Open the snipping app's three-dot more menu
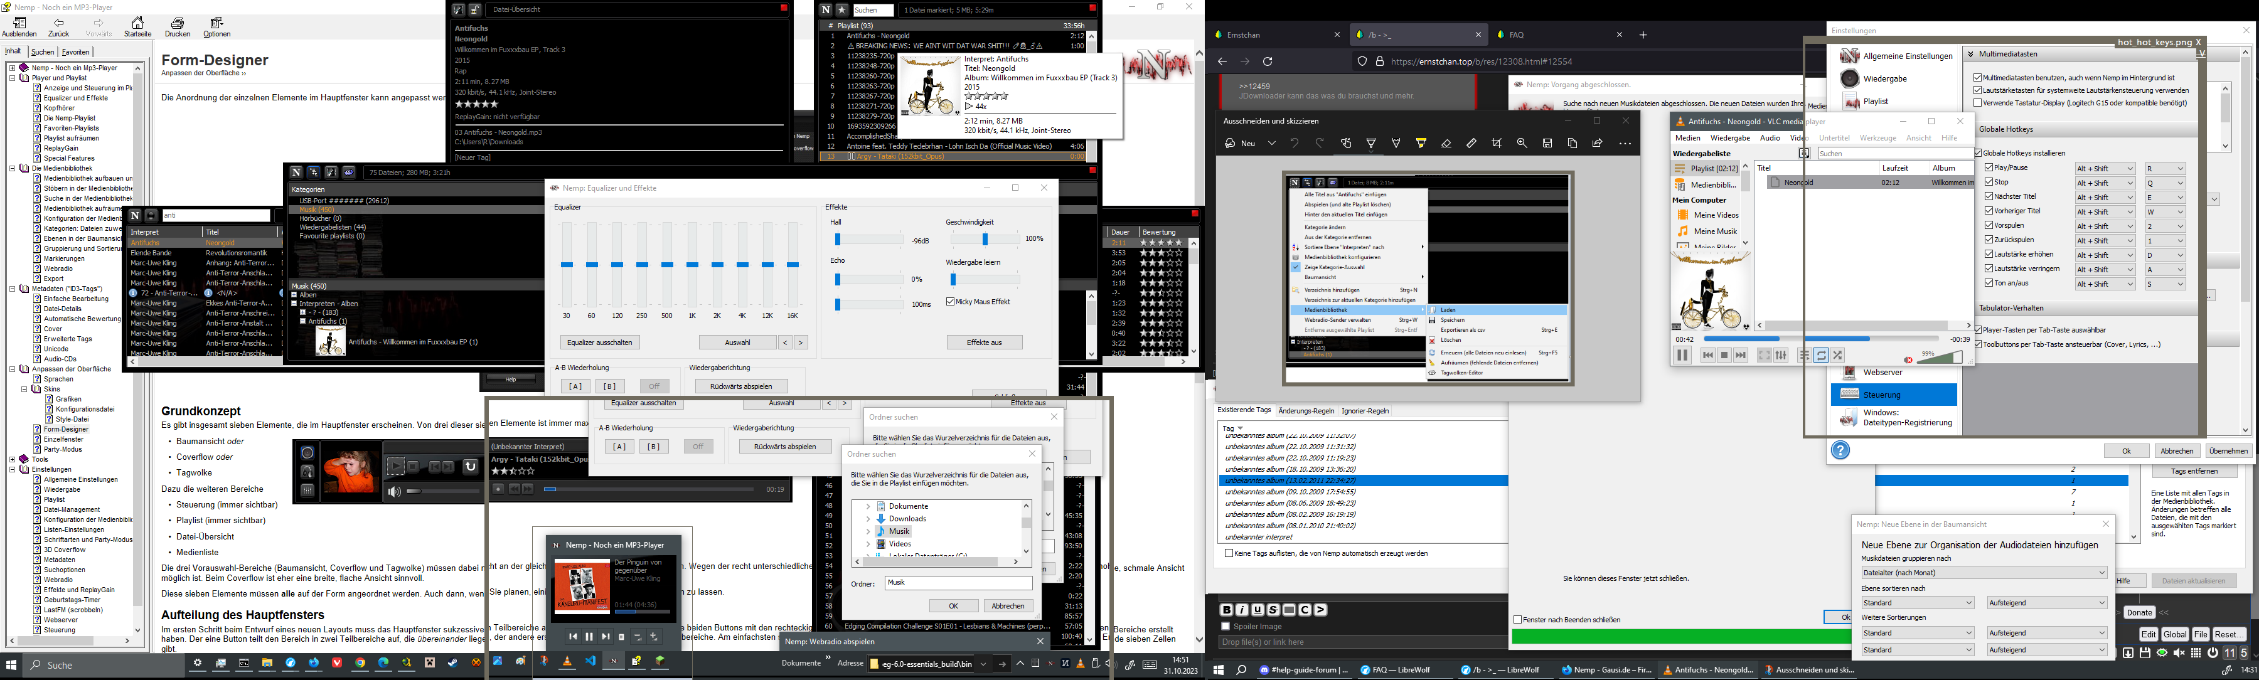The width and height of the screenshot is (2259, 680). 1625,144
